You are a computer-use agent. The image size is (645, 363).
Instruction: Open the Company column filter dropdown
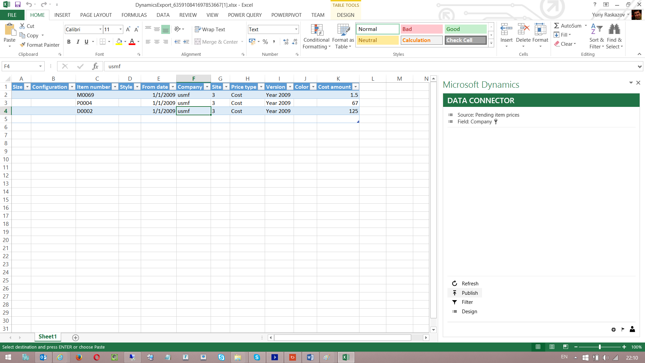click(207, 87)
